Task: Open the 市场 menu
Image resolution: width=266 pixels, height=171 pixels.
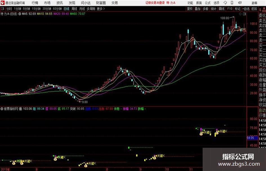Action: pyautogui.click(x=47, y=3)
